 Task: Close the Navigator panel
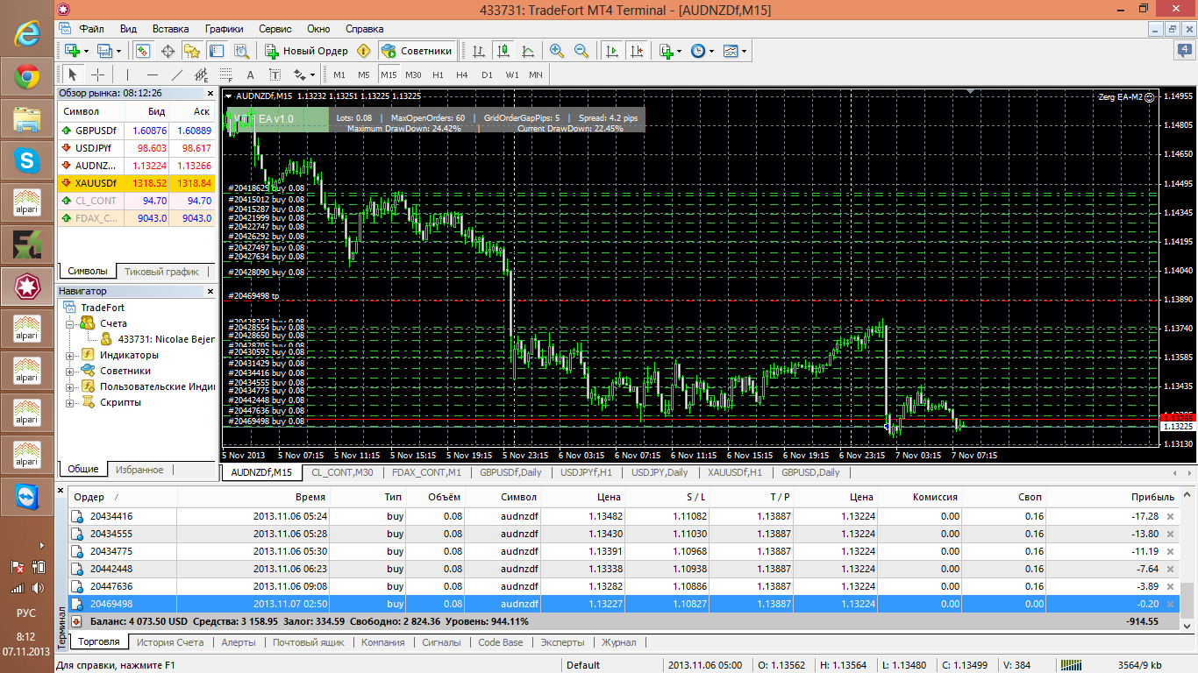pyautogui.click(x=210, y=291)
